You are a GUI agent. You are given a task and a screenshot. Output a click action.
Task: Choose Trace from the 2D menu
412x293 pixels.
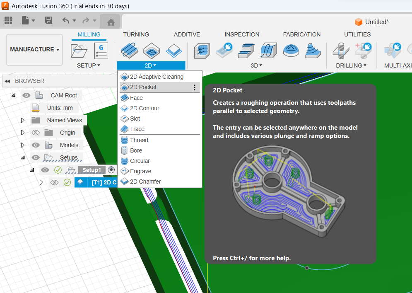pyautogui.click(x=160, y=129)
